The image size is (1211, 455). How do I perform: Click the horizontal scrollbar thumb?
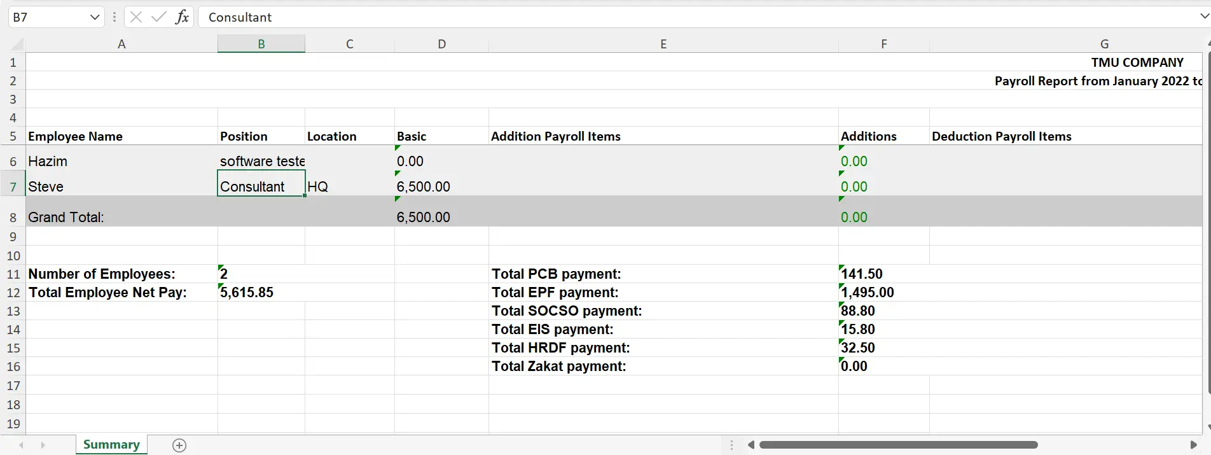[899, 445]
